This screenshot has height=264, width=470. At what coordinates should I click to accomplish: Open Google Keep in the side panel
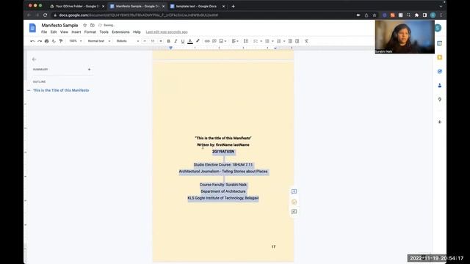[440, 57]
